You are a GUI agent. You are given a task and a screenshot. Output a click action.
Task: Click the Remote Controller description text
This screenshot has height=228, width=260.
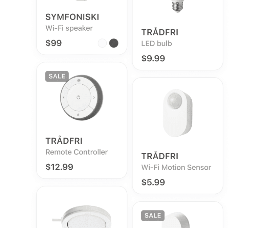coord(77,152)
